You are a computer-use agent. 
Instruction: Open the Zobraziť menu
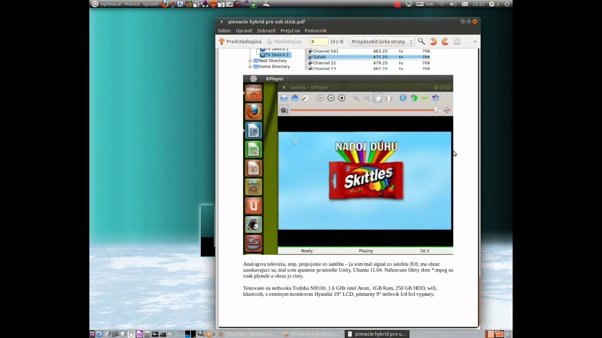pos(266,31)
